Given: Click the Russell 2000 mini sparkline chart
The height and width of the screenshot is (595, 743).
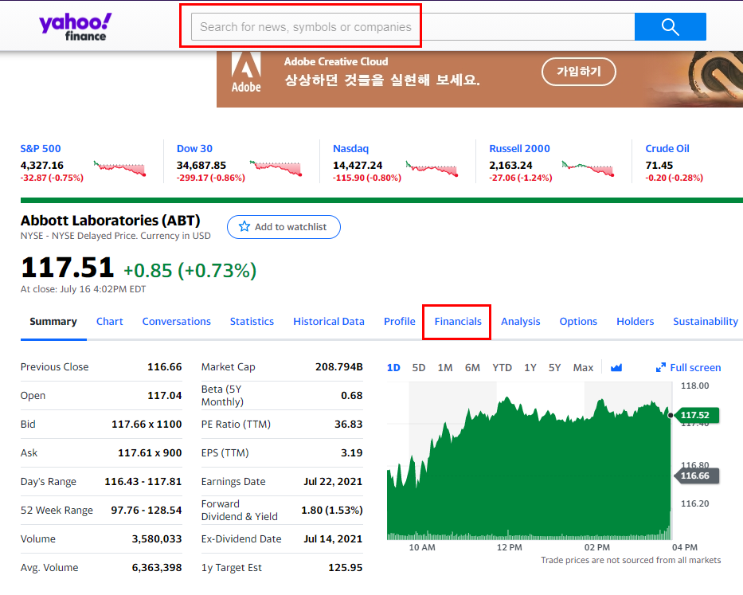Looking at the screenshot, I should tap(588, 168).
